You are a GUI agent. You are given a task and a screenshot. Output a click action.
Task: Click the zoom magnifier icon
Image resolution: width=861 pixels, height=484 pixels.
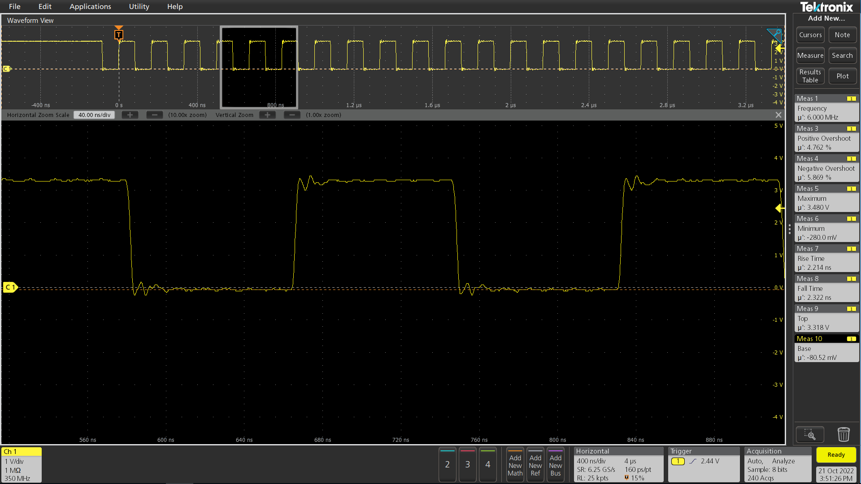[809, 434]
